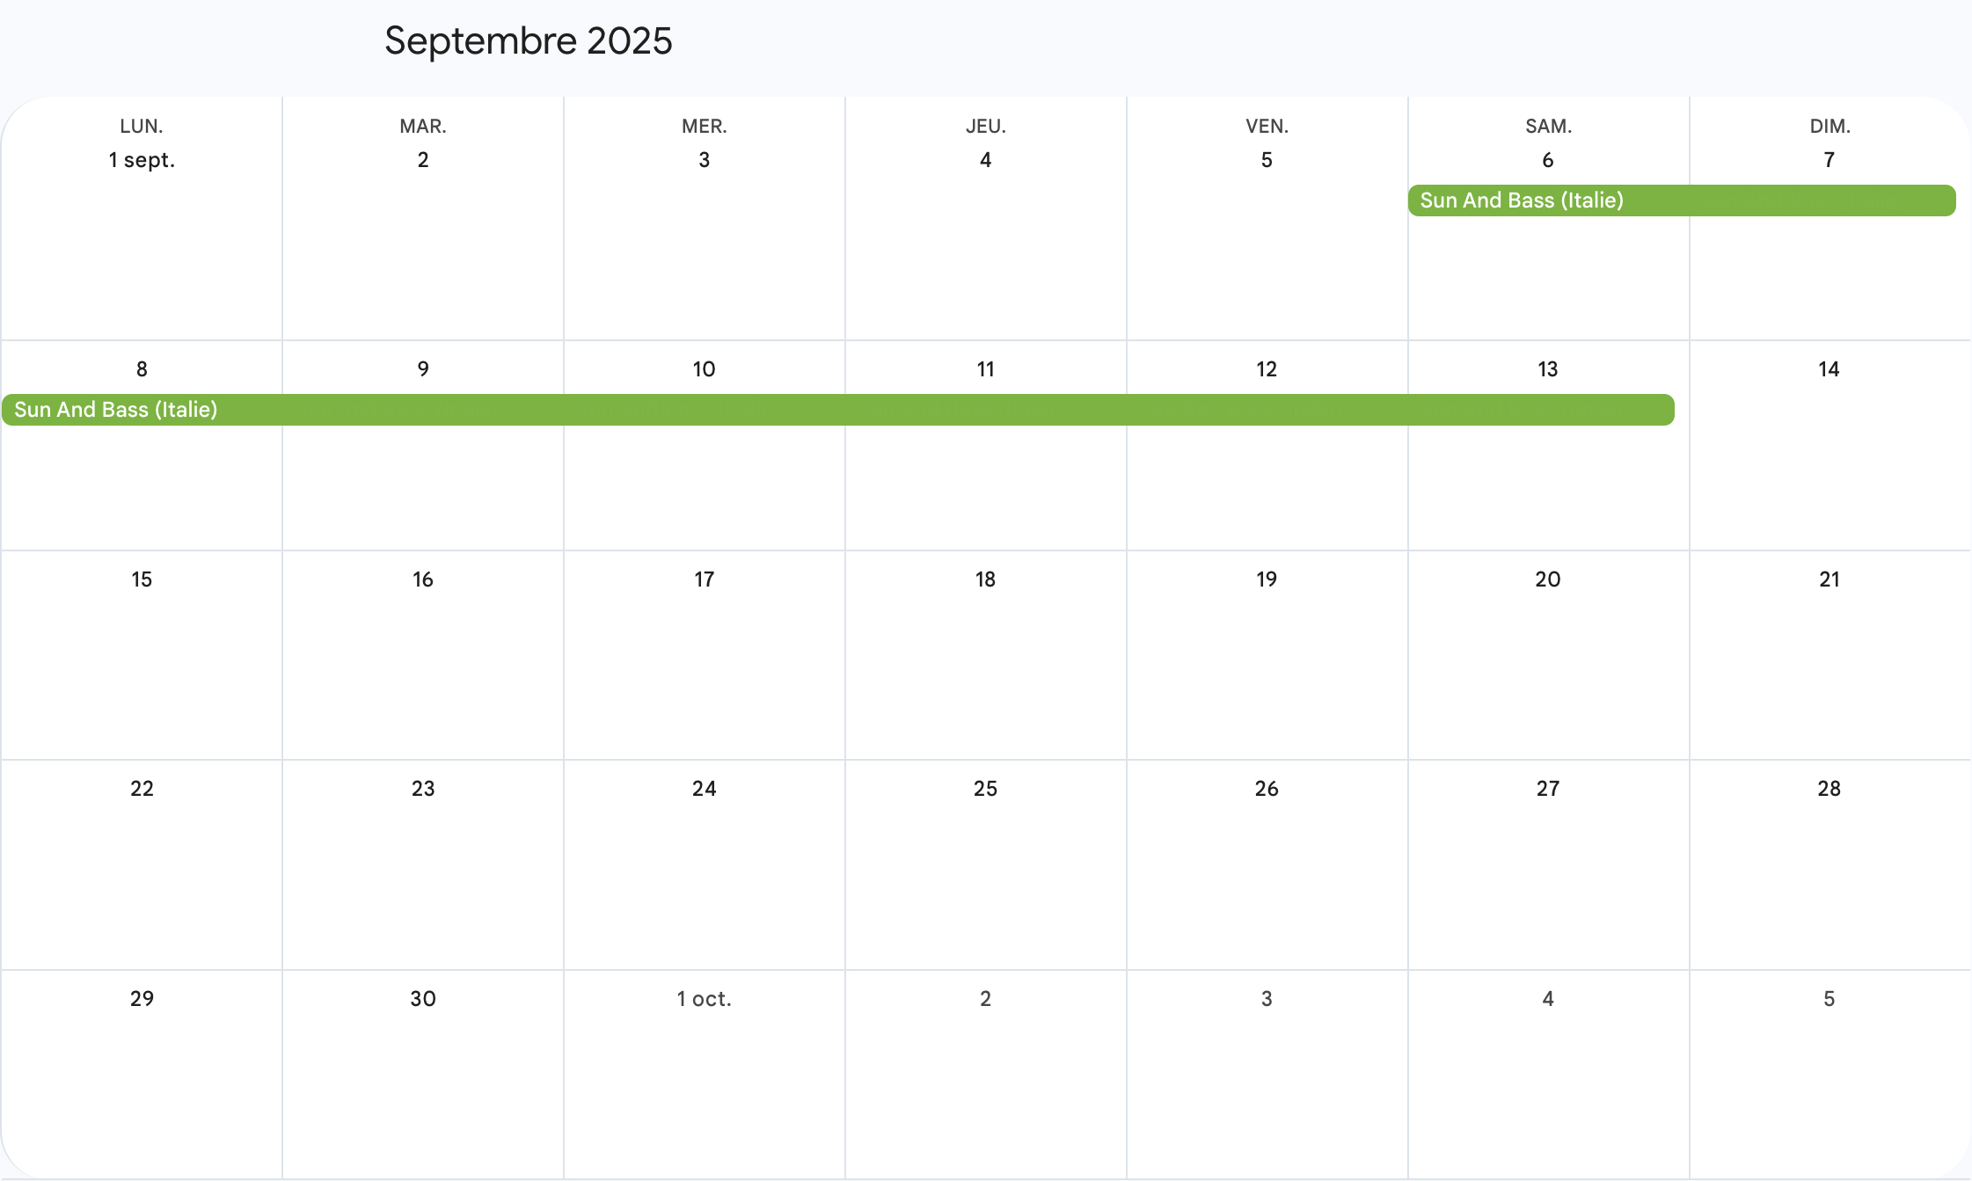Click on day number 24
1972x1181 pixels.
click(x=704, y=789)
